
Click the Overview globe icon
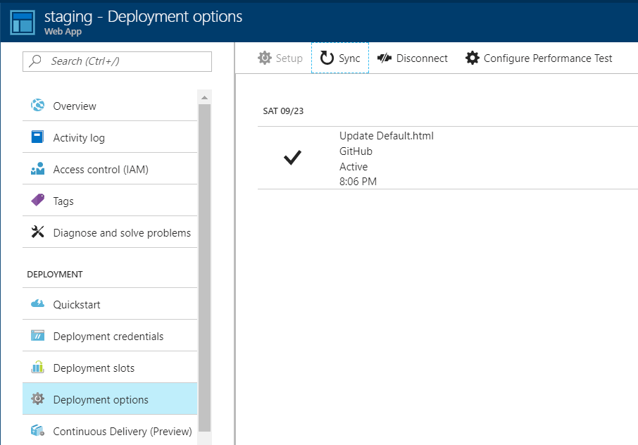[x=38, y=106]
